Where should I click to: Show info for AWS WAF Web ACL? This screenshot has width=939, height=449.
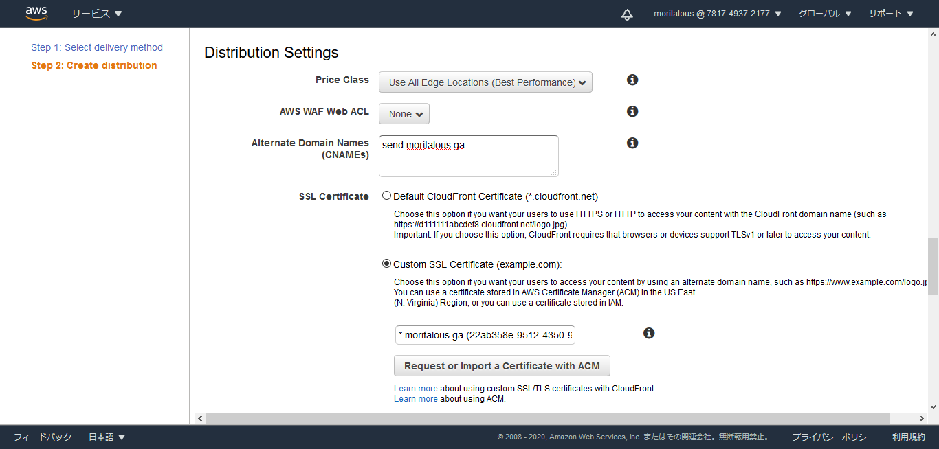point(632,111)
